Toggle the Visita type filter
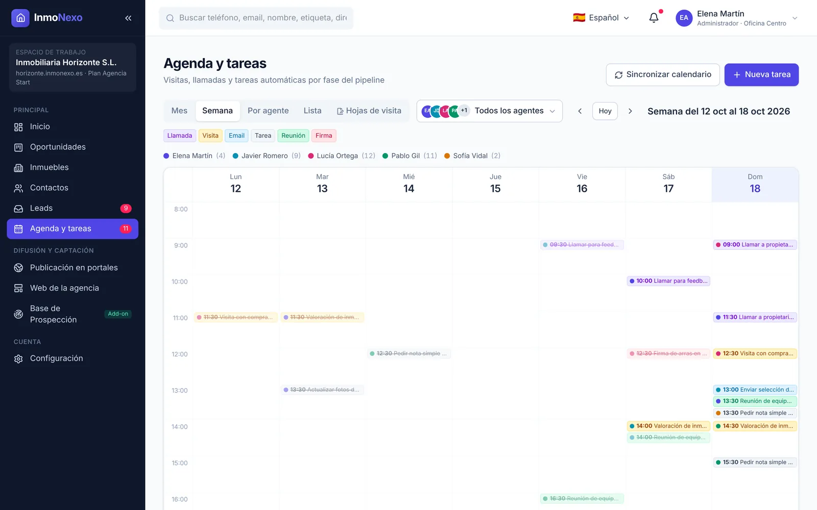Image resolution: width=817 pixels, height=510 pixels. point(210,136)
